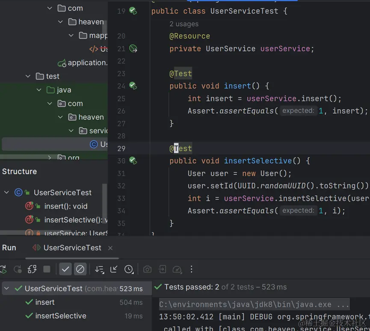Open the sort tests options icon
This screenshot has height=331, width=370.
pos(99,269)
